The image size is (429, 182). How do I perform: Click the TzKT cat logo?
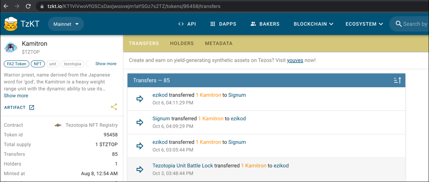(x=11, y=24)
